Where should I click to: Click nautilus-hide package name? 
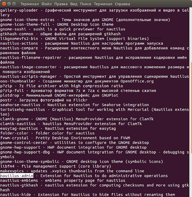pos(15,195)
